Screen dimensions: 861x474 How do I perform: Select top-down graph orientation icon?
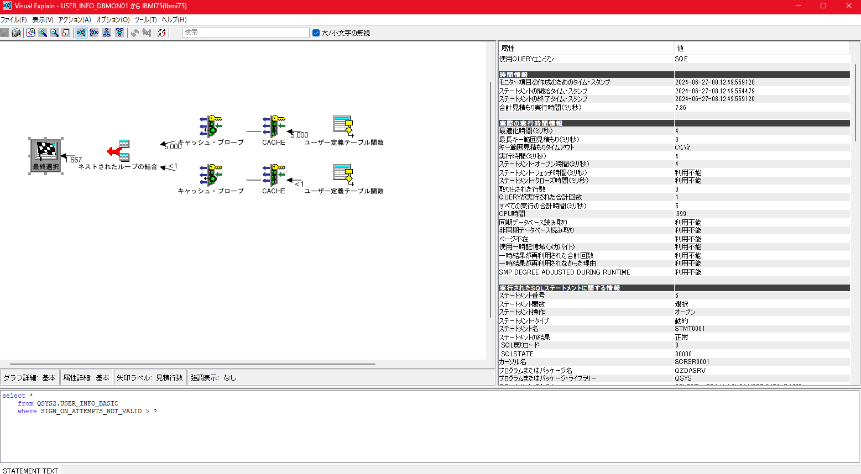pos(107,33)
